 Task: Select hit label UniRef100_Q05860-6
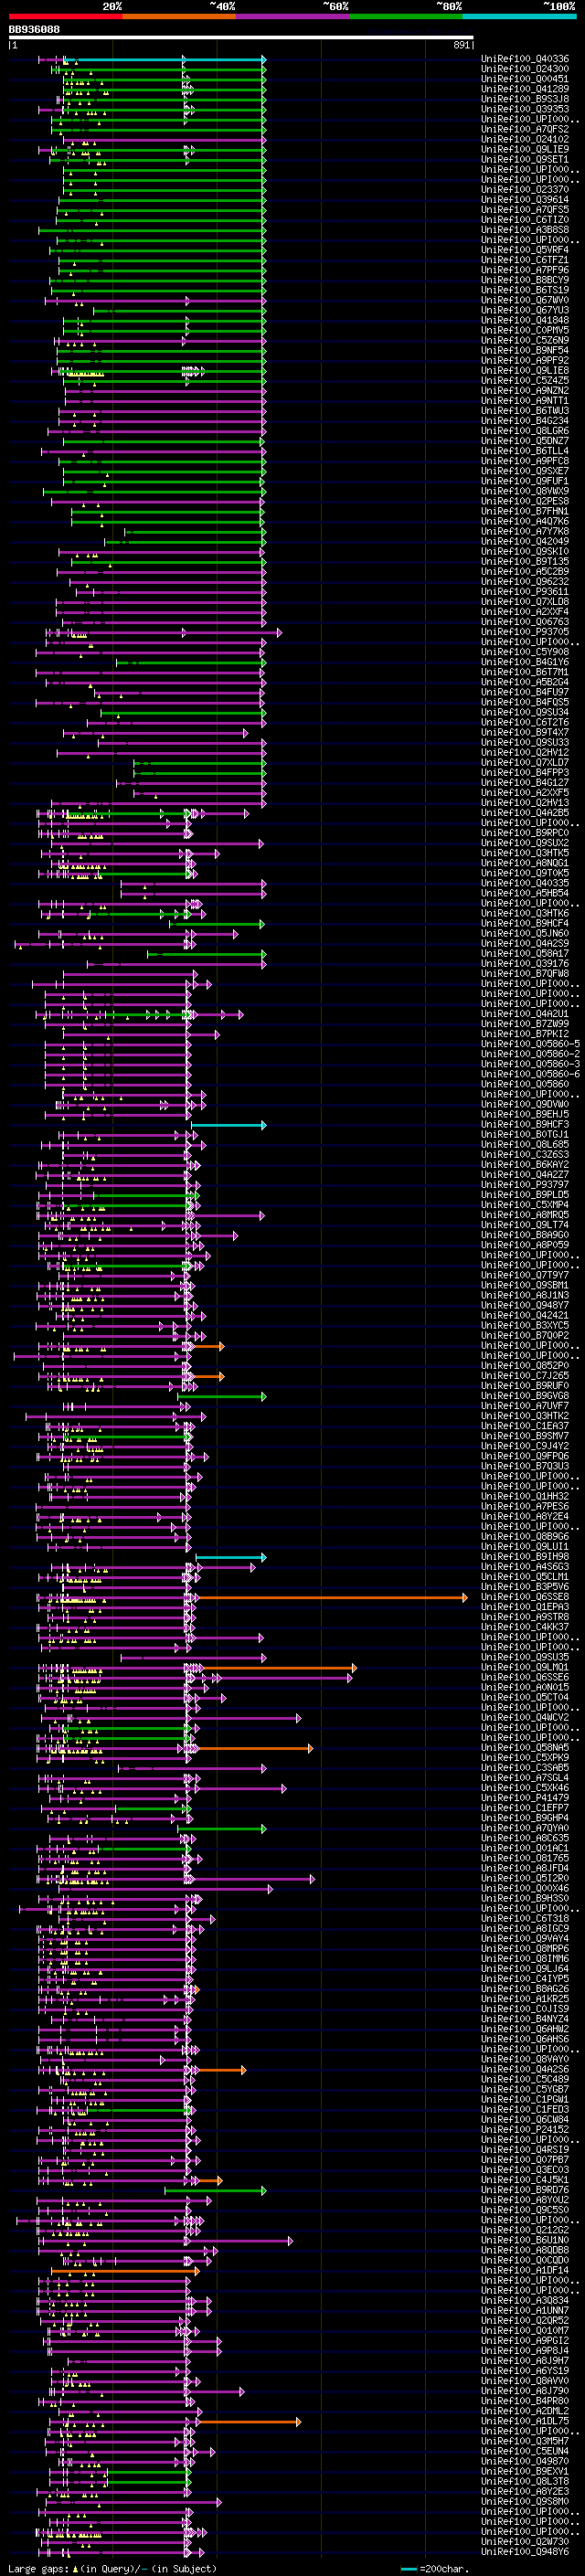[x=529, y=1074]
